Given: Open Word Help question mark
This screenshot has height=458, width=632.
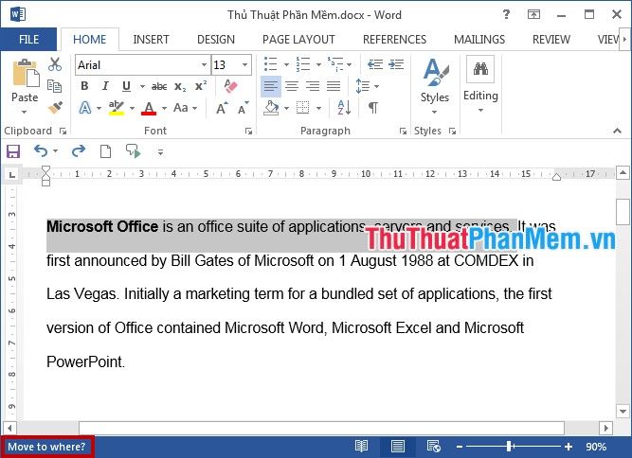Looking at the screenshot, I should [506, 14].
